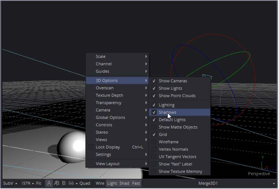Image resolution: width=279 pixels, height=189 pixels.
Task: Click the stereo glasses icon
Action: click(x=71, y=183)
